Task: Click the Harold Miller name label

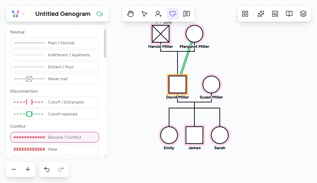Action: point(161,46)
